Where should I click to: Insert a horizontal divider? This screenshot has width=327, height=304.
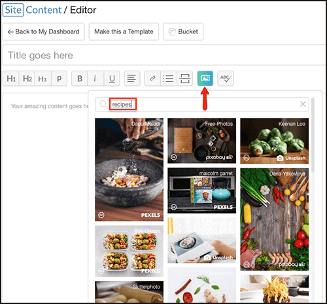(x=185, y=79)
